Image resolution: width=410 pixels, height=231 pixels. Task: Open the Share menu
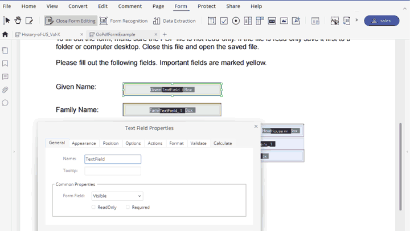(233, 6)
